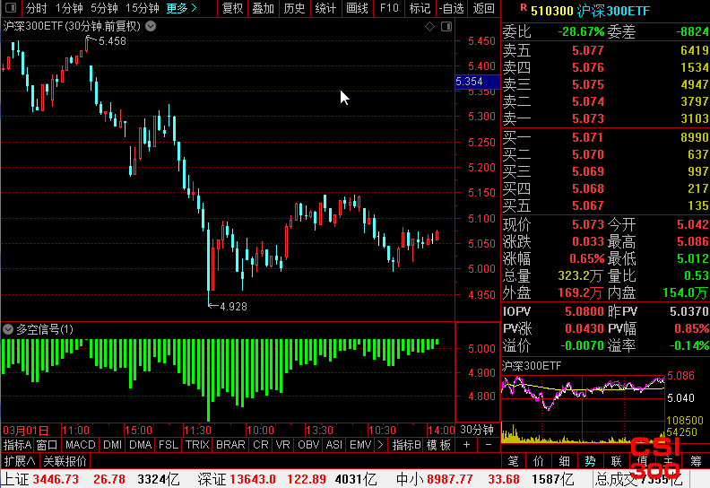Select the CR indicator
Screen dimensions: 710x488
click(260, 445)
